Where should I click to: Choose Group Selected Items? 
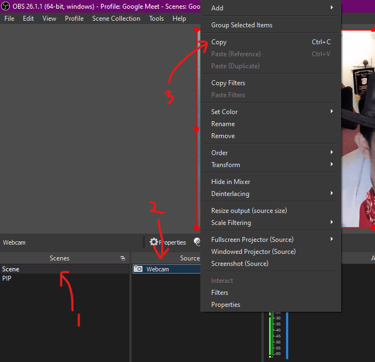coord(271,25)
